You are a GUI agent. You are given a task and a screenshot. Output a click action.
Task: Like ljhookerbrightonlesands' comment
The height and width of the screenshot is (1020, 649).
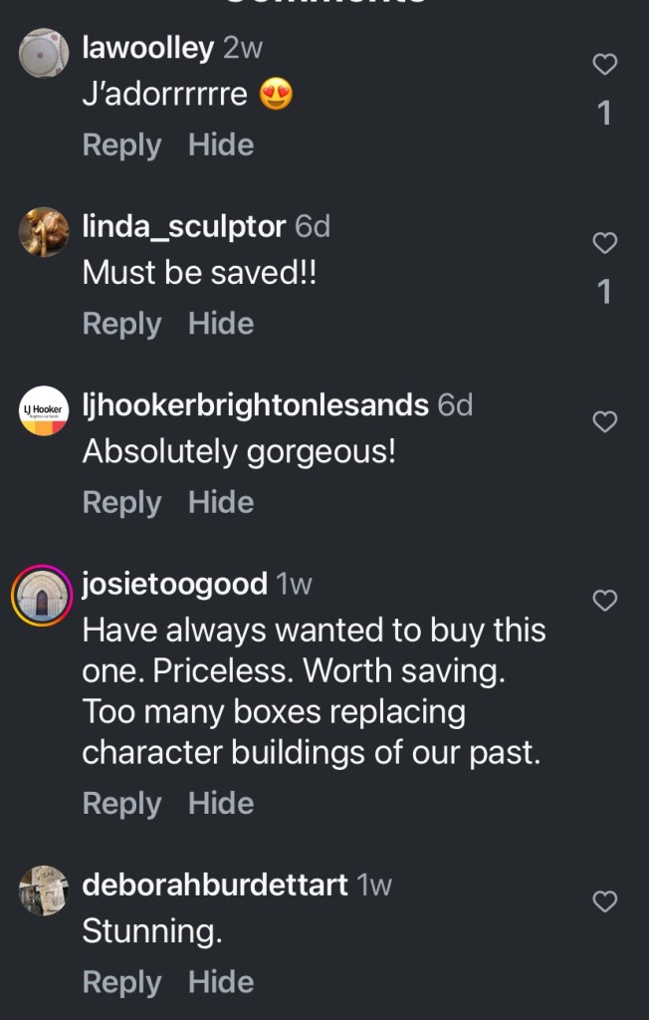pos(604,422)
